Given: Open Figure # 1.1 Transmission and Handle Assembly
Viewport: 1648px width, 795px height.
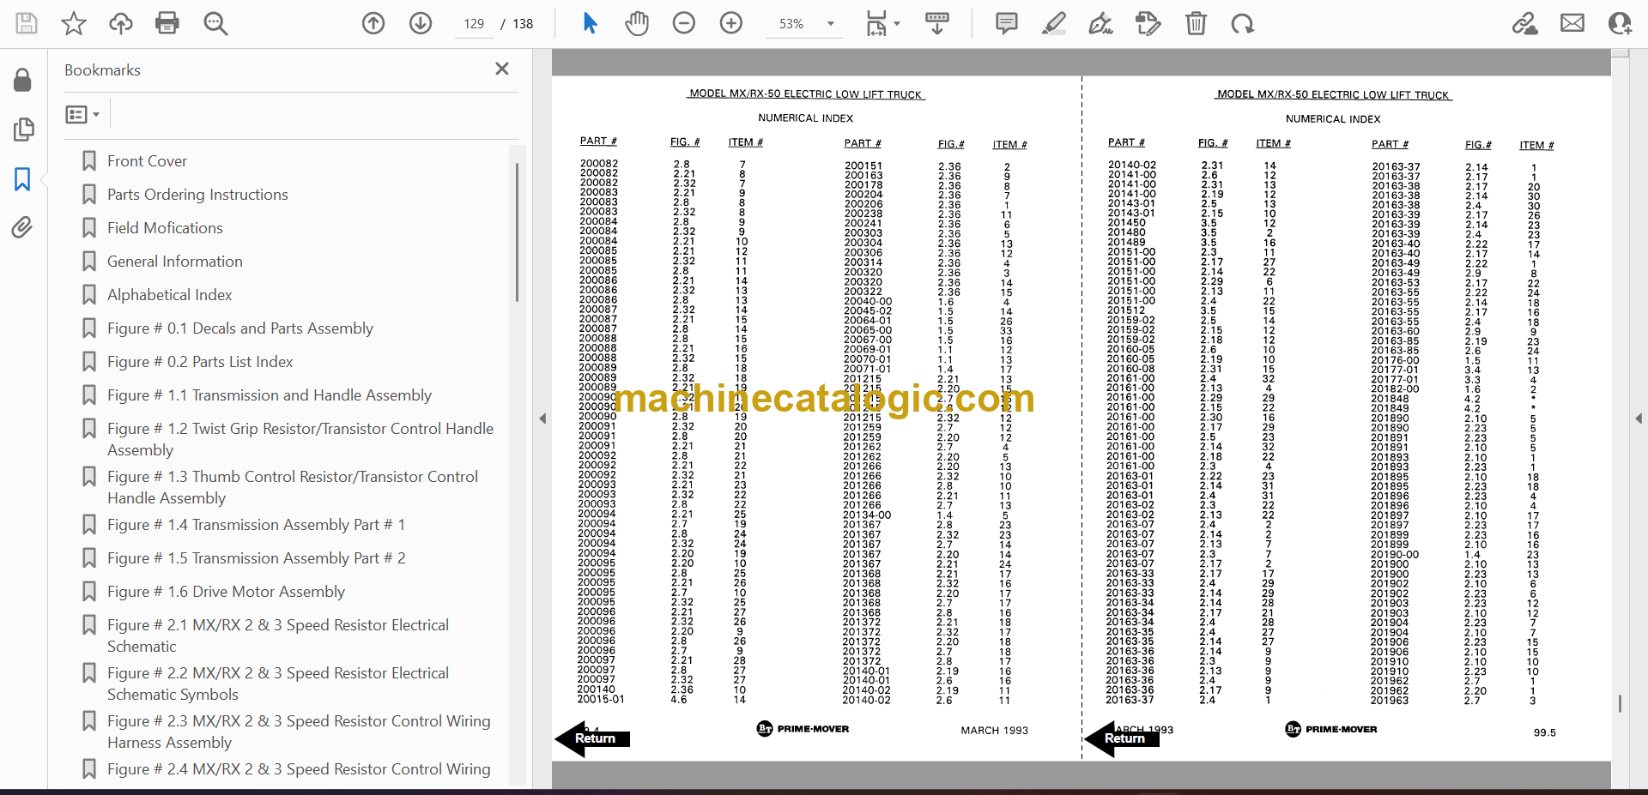Looking at the screenshot, I should point(269,395).
